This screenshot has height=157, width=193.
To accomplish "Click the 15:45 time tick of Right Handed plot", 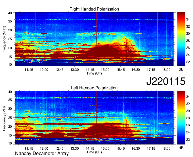I will point(120,70).
